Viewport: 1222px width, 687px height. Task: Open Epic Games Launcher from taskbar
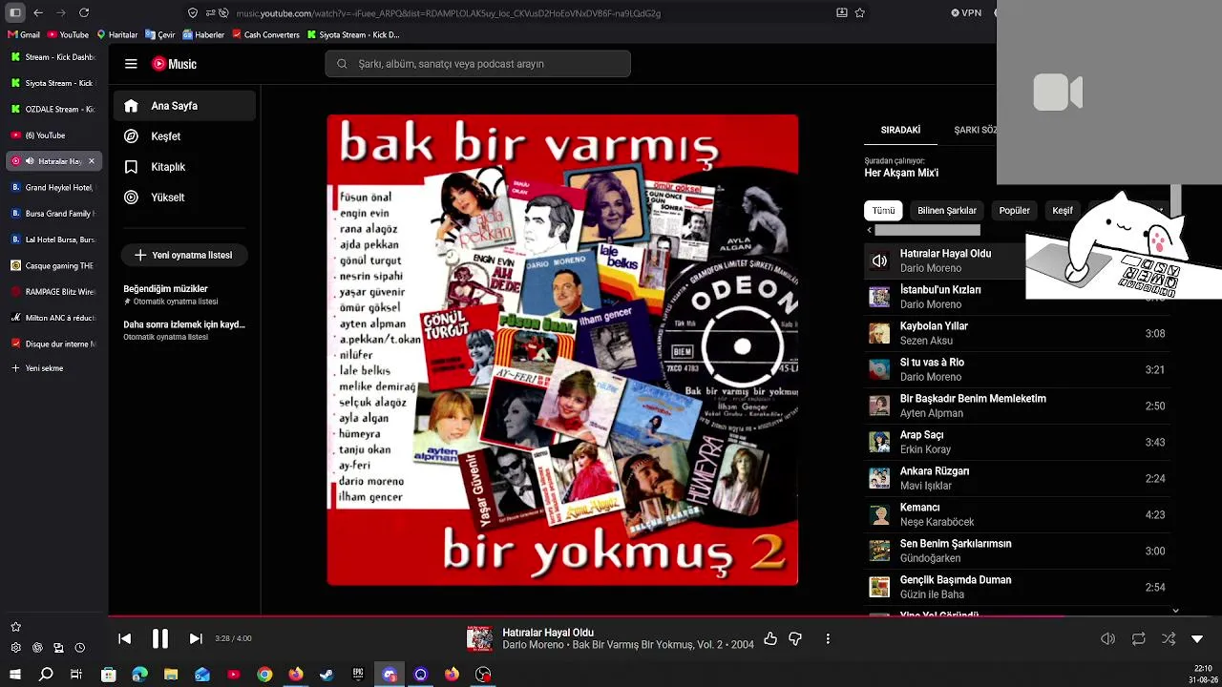(x=358, y=675)
